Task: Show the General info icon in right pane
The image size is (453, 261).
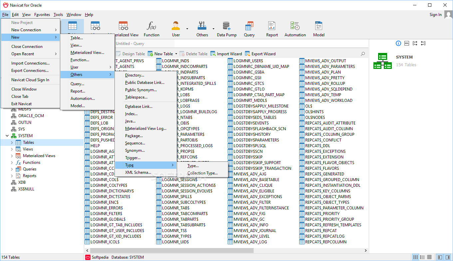Action: tap(398, 43)
